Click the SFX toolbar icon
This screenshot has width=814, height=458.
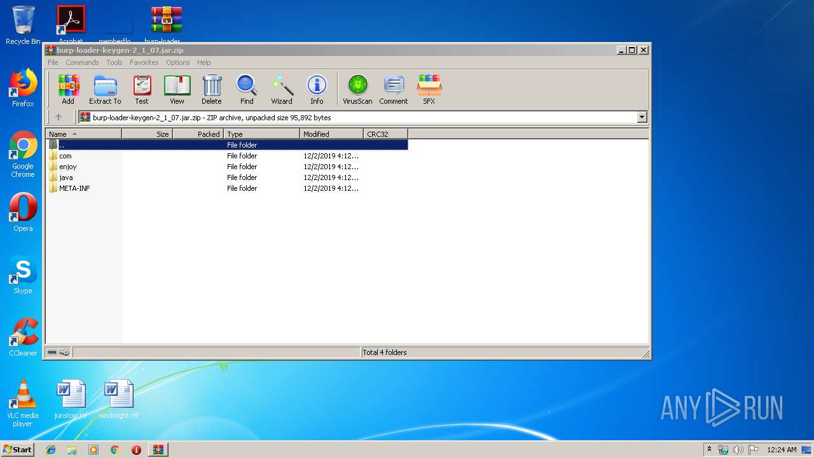click(429, 89)
